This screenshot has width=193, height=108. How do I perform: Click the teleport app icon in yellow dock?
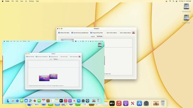coord(156,103)
